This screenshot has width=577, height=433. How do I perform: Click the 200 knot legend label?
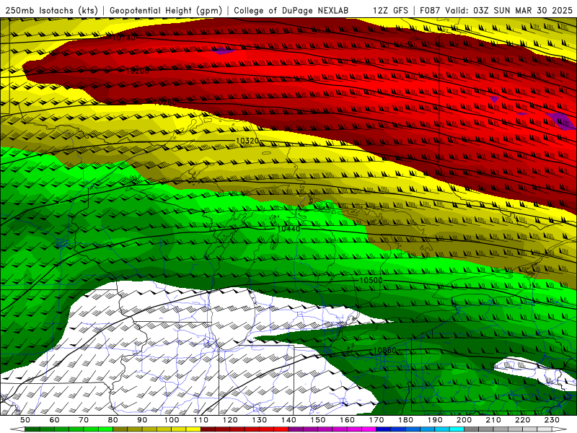(464, 420)
